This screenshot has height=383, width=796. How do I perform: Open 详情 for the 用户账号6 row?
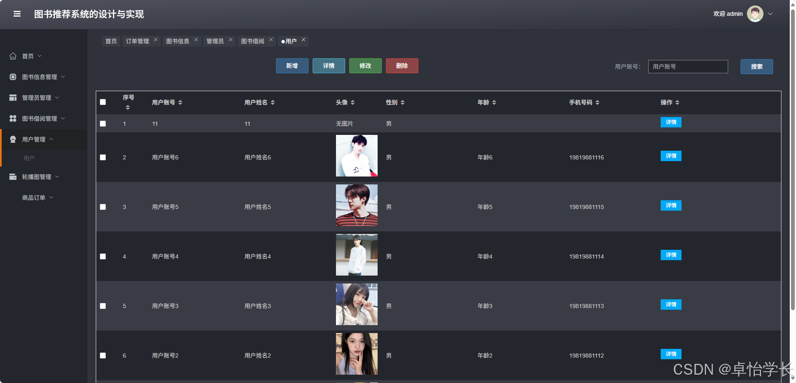point(671,156)
